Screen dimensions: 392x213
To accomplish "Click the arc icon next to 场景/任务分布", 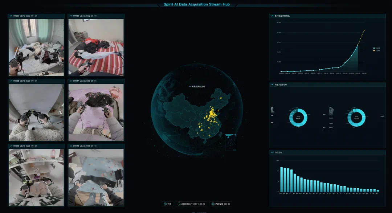I will click(272, 85).
